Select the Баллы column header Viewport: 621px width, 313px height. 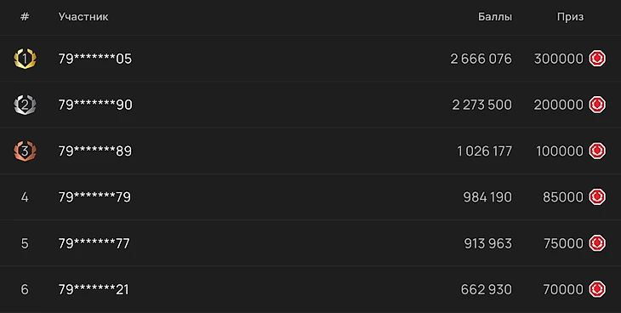tap(494, 17)
